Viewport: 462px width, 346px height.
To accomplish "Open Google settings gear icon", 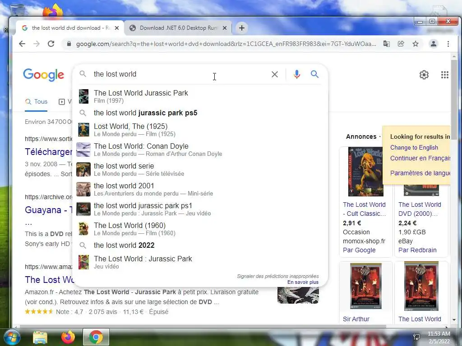I will [424, 75].
